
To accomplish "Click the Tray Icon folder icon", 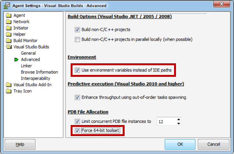I will coord(9,91).
